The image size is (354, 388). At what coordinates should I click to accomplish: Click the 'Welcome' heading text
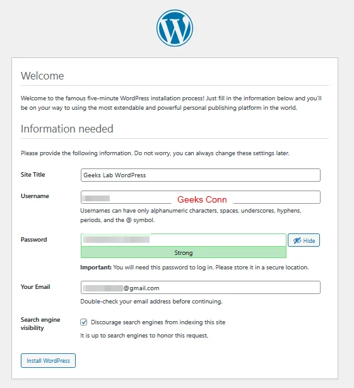(42, 76)
